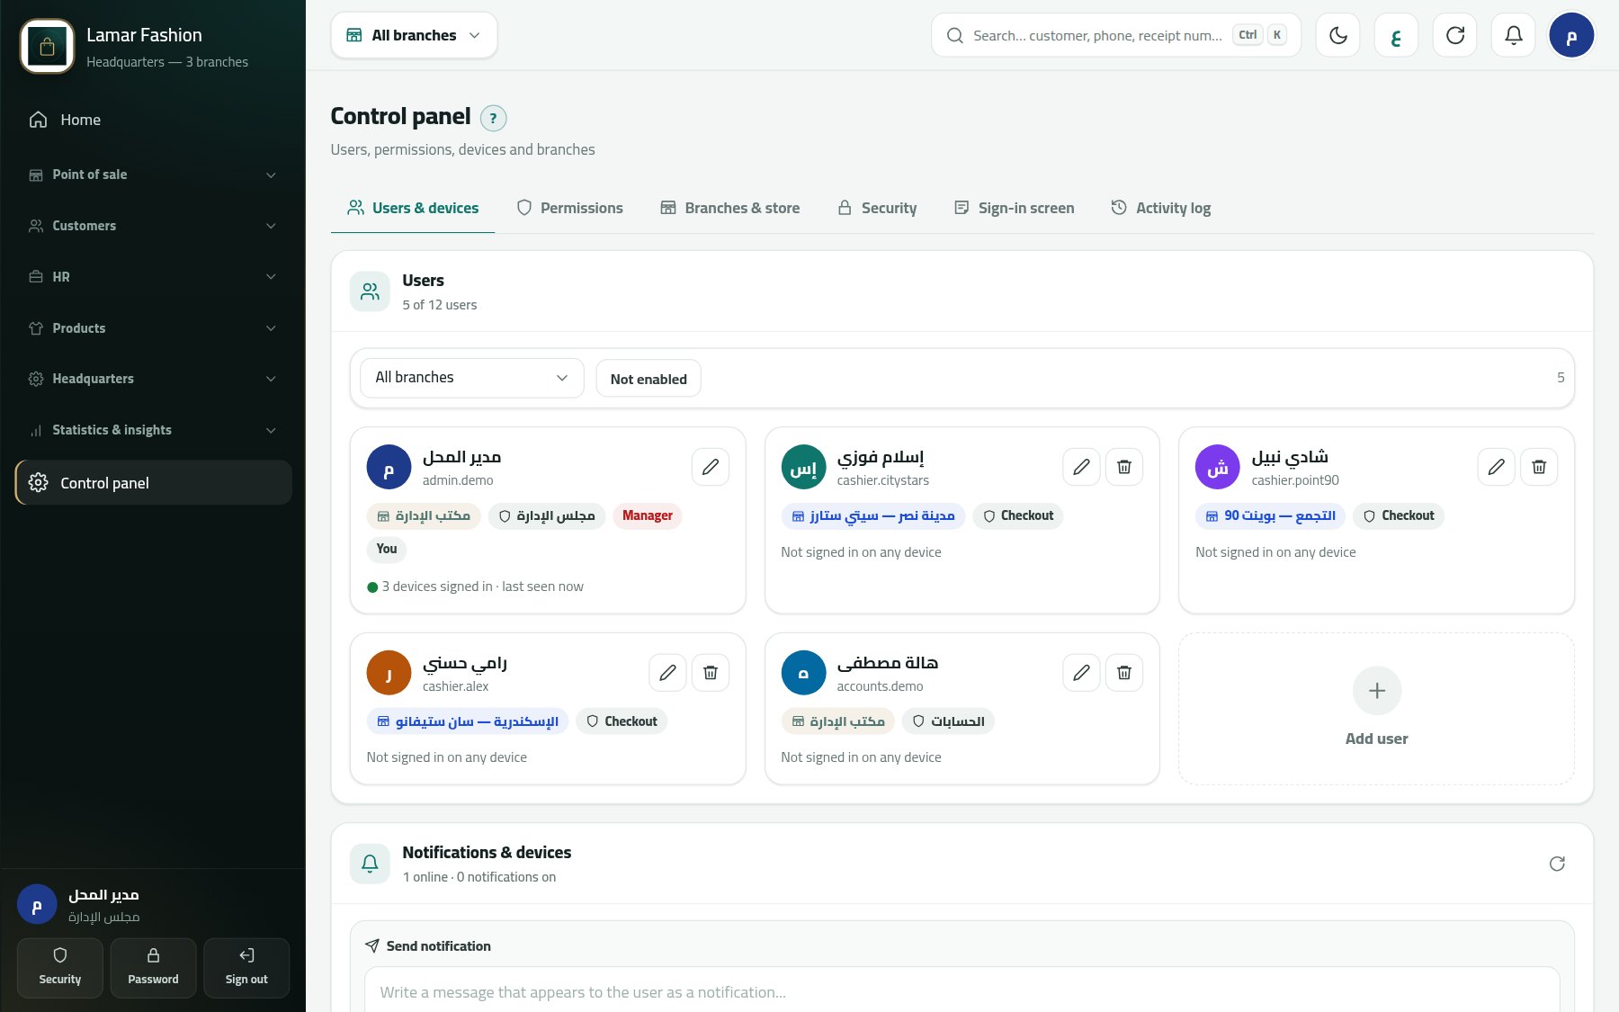Toggle dark mode moon icon
The image size is (1619, 1012).
[x=1337, y=35]
